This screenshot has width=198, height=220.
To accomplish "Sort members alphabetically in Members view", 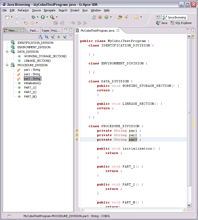I will tap(40, 37).
